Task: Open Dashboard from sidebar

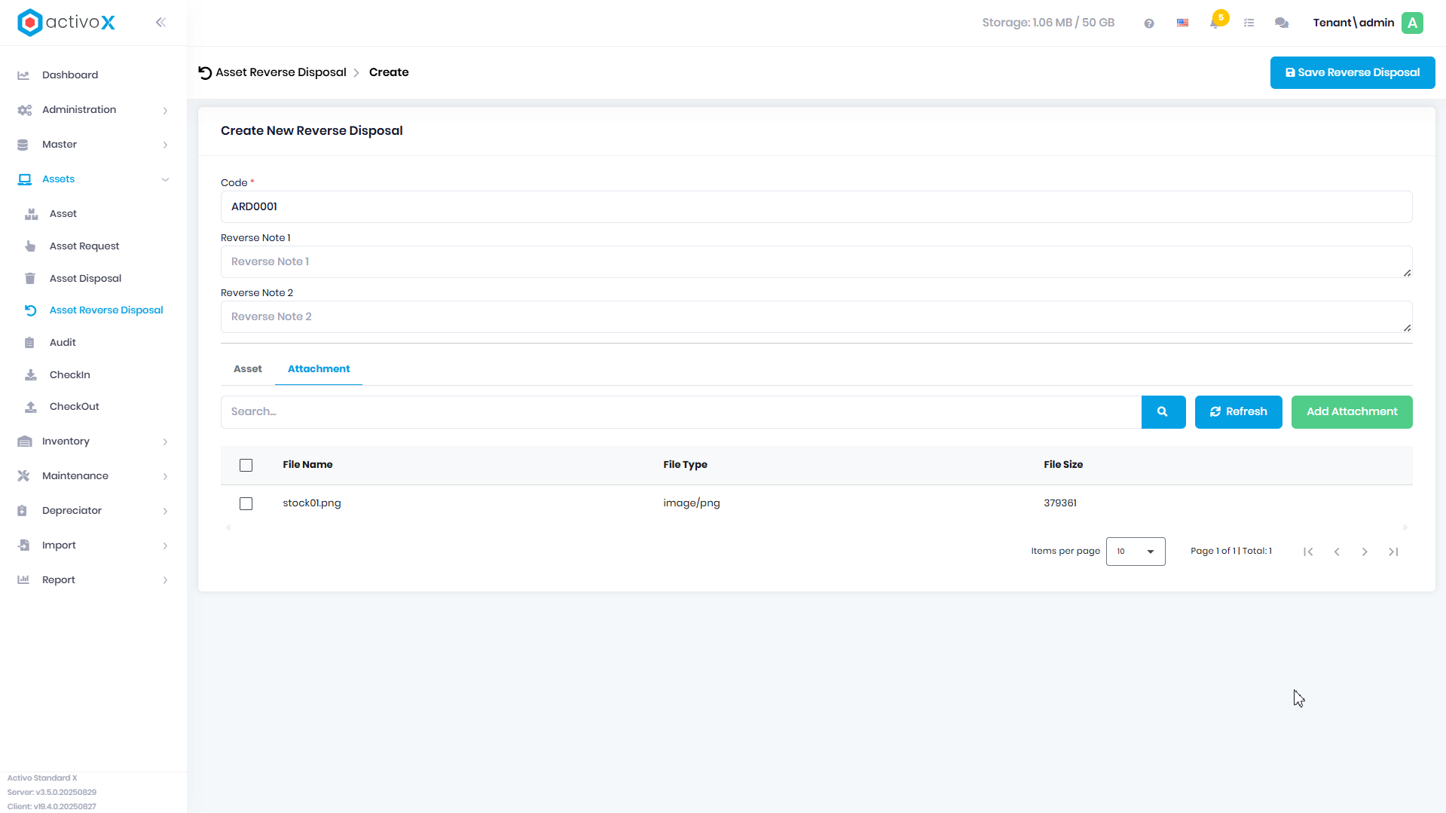Action: 70,75
